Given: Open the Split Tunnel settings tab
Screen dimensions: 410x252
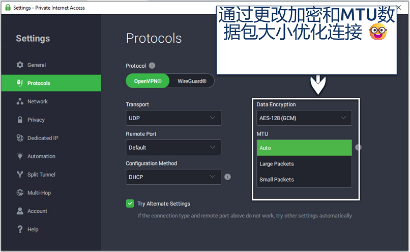Looking at the screenshot, I should click(x=51, y=175).
